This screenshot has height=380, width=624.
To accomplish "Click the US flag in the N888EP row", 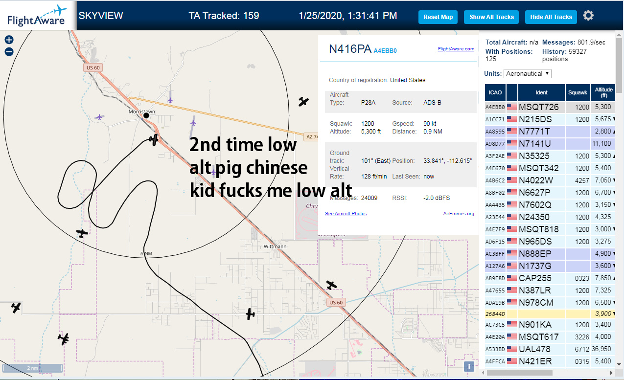I will (x=512, y=254).
